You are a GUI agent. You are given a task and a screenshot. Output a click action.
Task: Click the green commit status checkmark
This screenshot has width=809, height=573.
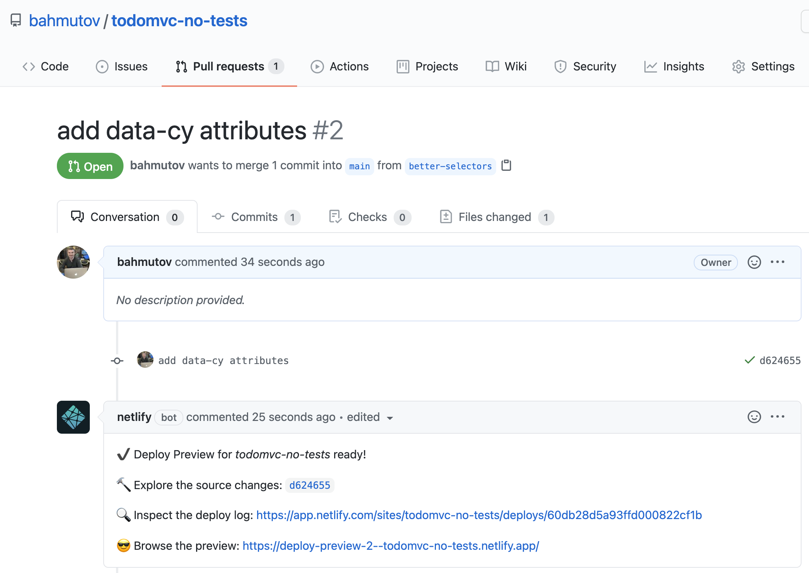click(750, 360)
